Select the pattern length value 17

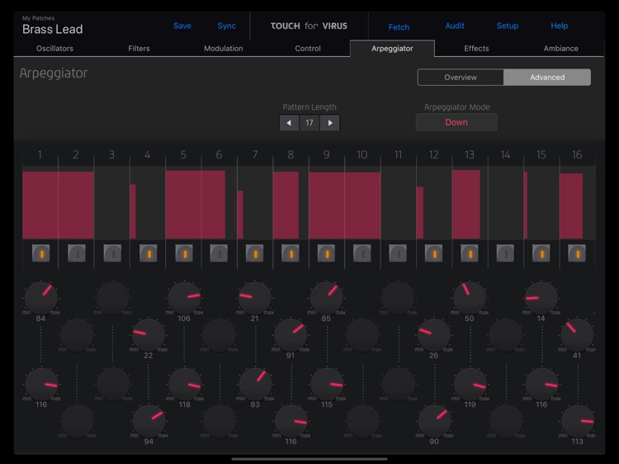click(309, 123)
